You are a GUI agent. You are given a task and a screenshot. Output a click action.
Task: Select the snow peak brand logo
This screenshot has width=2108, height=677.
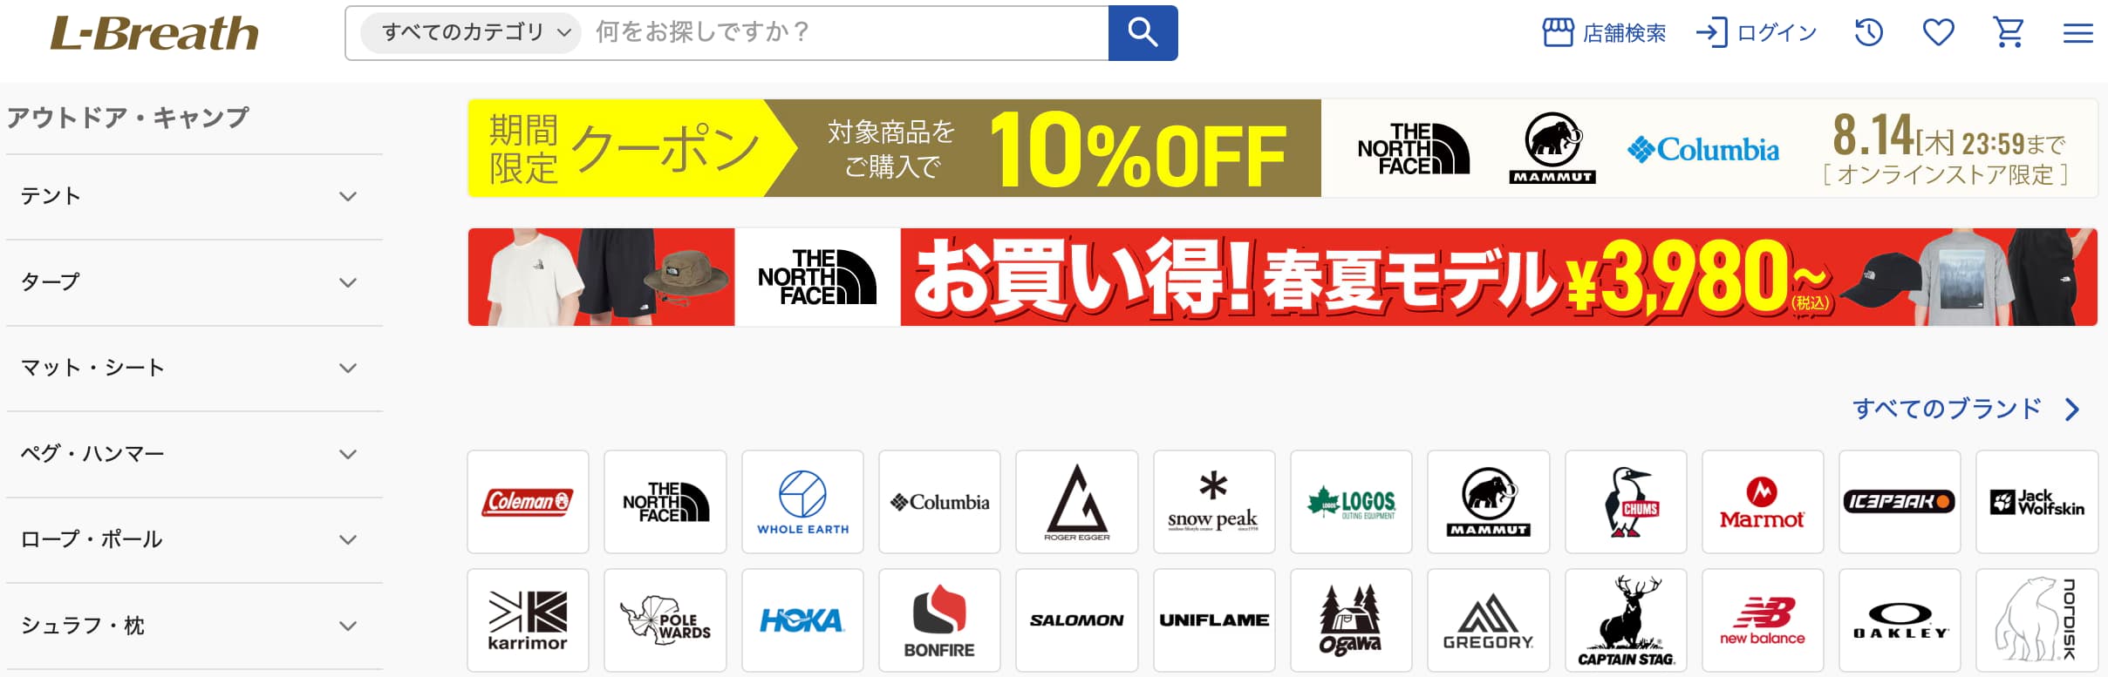point(1214,502)
